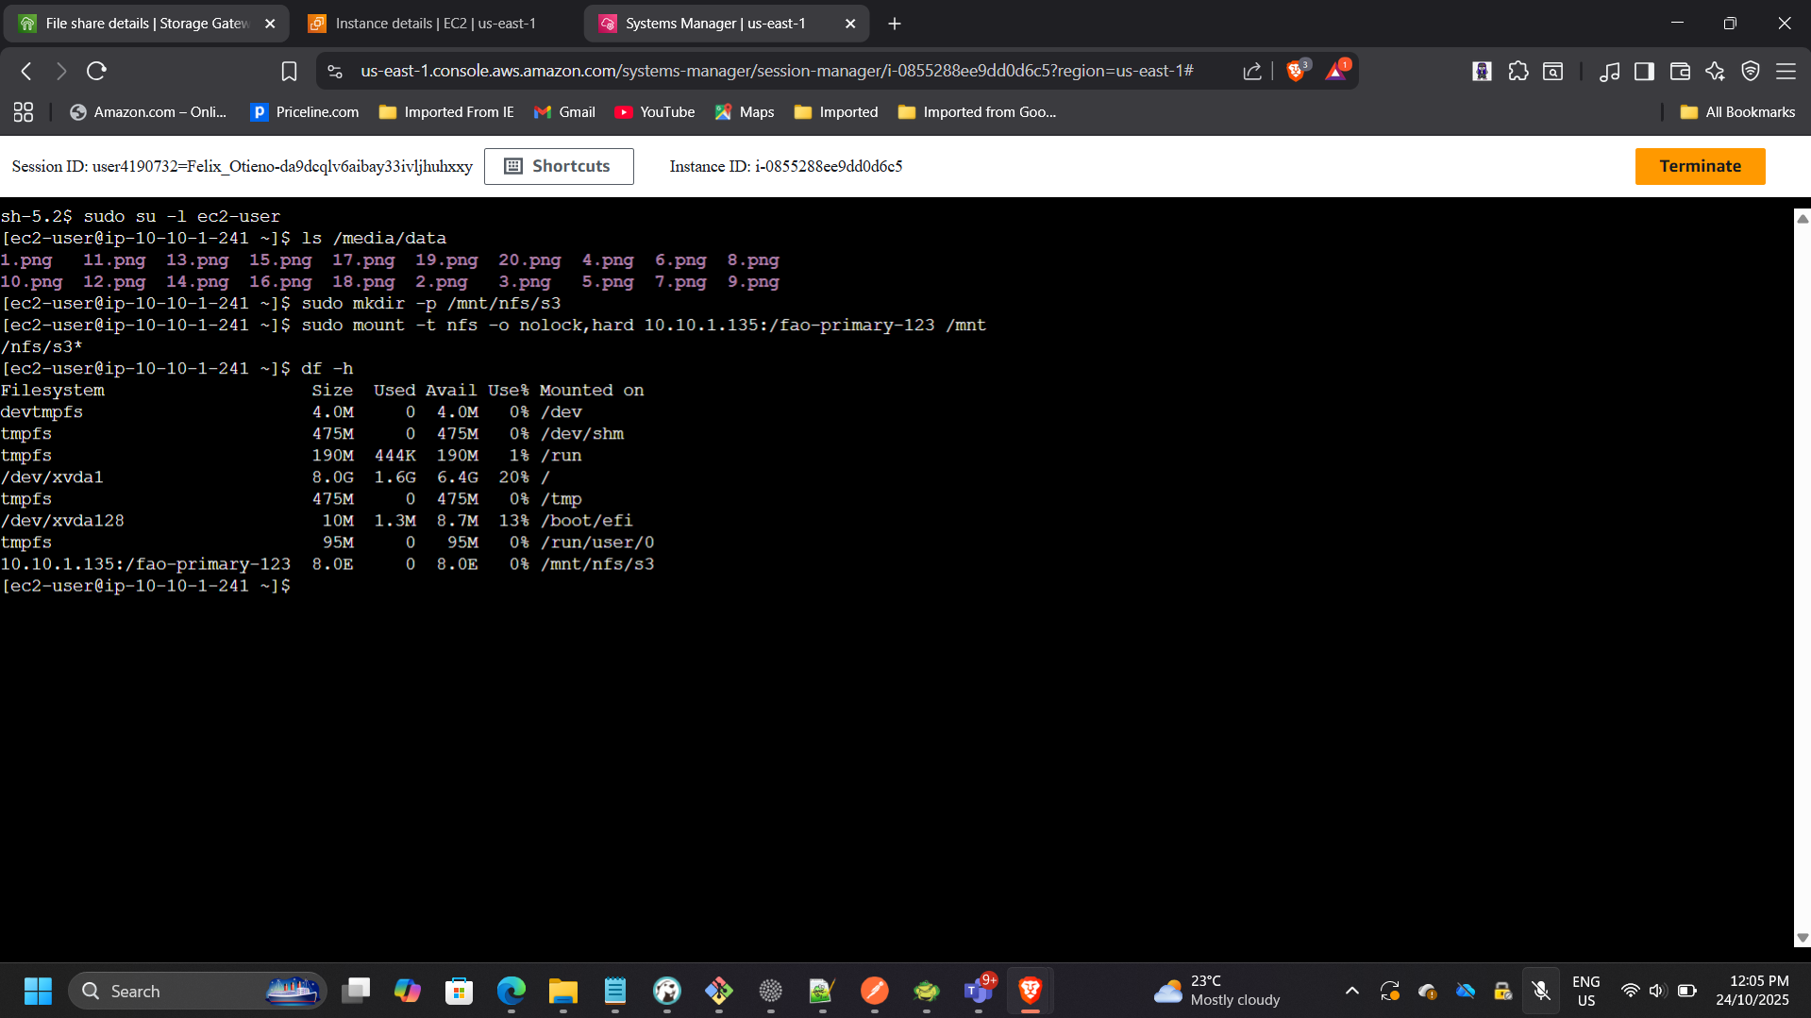
Task: Toggle the microphone mute tray icon
Action: tap(1541, 991)
